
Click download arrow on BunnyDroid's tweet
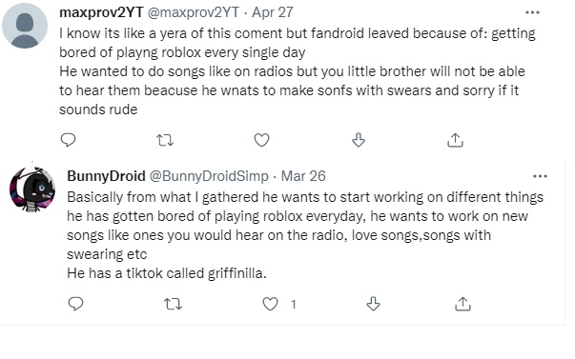(373, 304)
